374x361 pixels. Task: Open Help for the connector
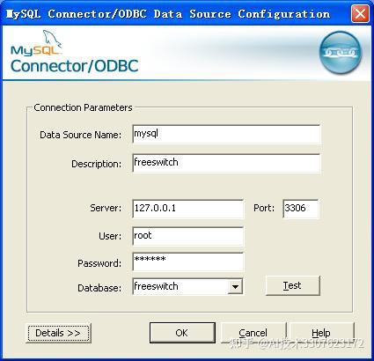321,333
